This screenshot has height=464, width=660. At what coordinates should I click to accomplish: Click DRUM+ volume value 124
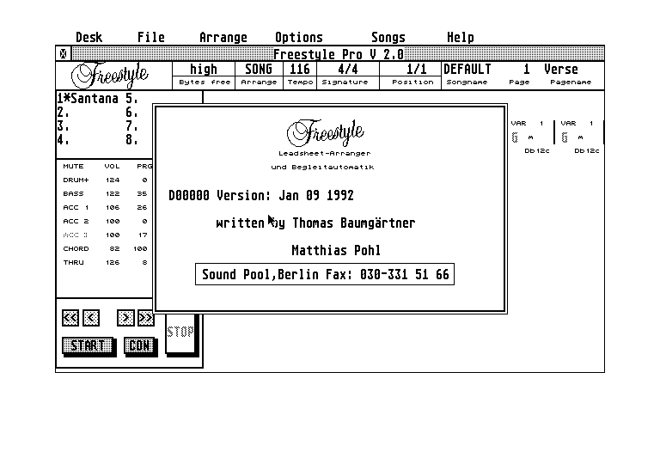113,180
